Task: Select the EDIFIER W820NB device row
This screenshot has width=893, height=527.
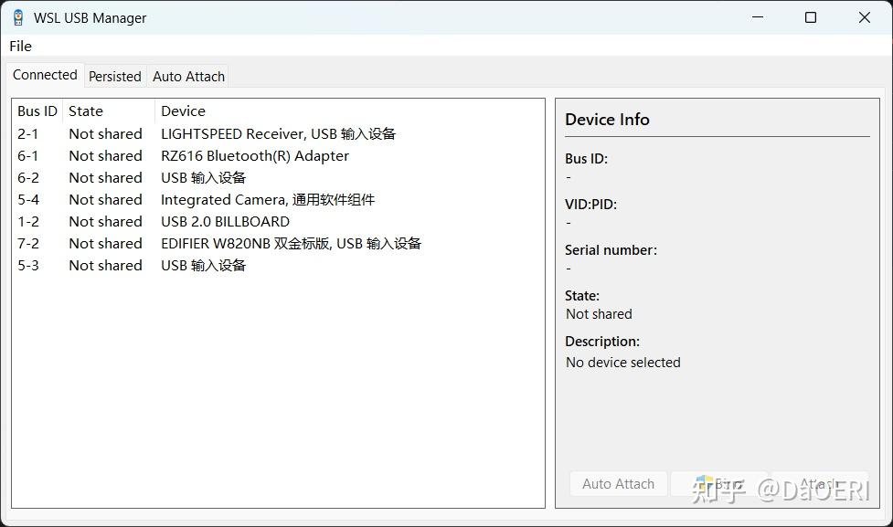Action: click(x=291, y=243)
